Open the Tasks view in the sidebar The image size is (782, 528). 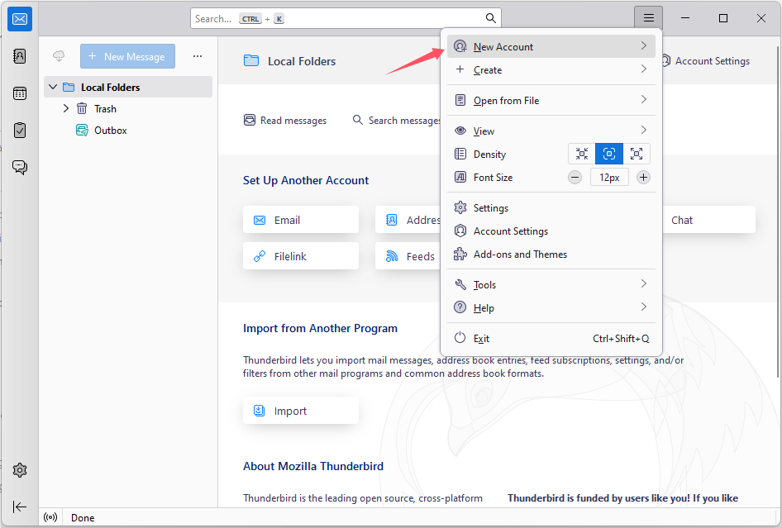[19, 130]
